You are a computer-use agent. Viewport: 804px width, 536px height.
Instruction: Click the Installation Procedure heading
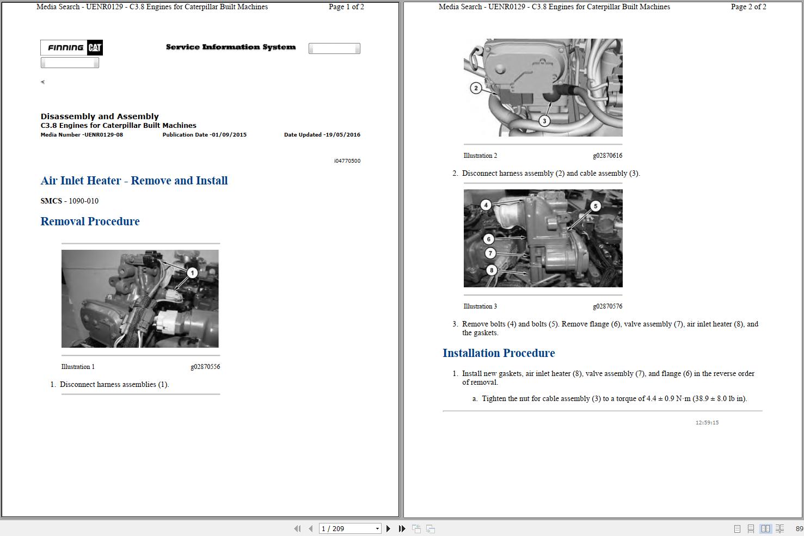click(x=499, y=353)
